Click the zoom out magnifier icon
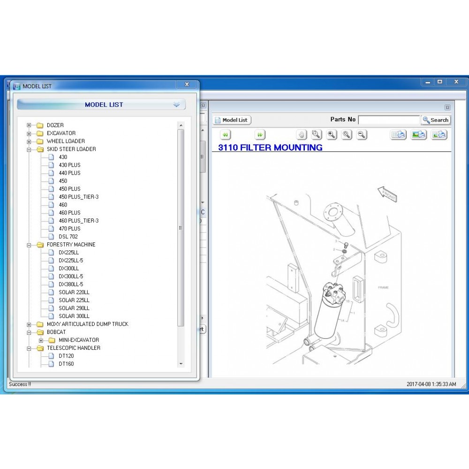 (x=362, y=135)
